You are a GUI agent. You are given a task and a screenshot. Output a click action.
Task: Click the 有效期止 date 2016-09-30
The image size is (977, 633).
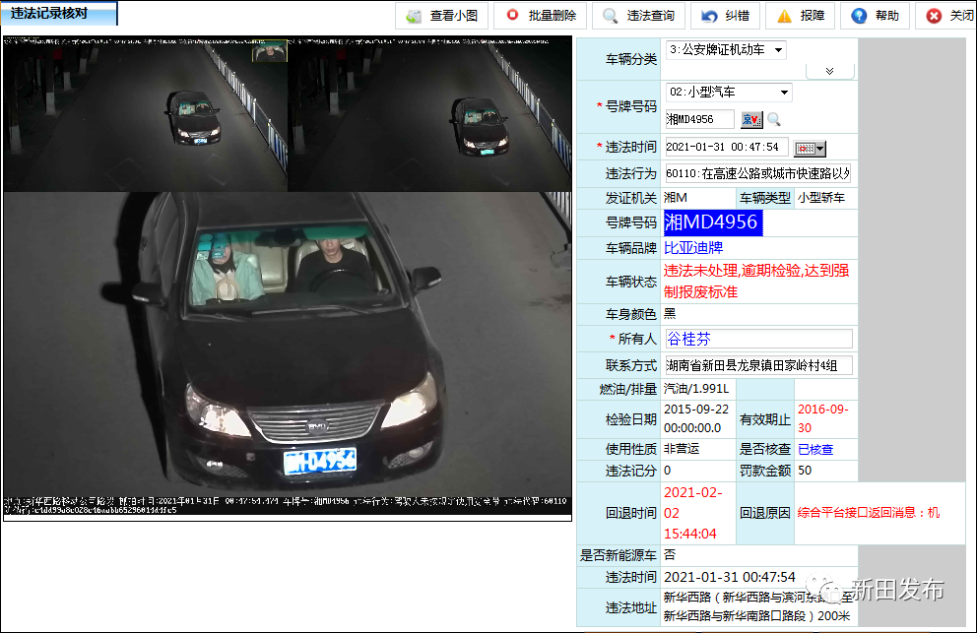tap(822, 418)
